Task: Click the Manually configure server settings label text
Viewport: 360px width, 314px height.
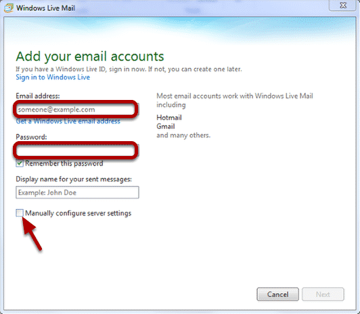Action: (x=78, y=213)
